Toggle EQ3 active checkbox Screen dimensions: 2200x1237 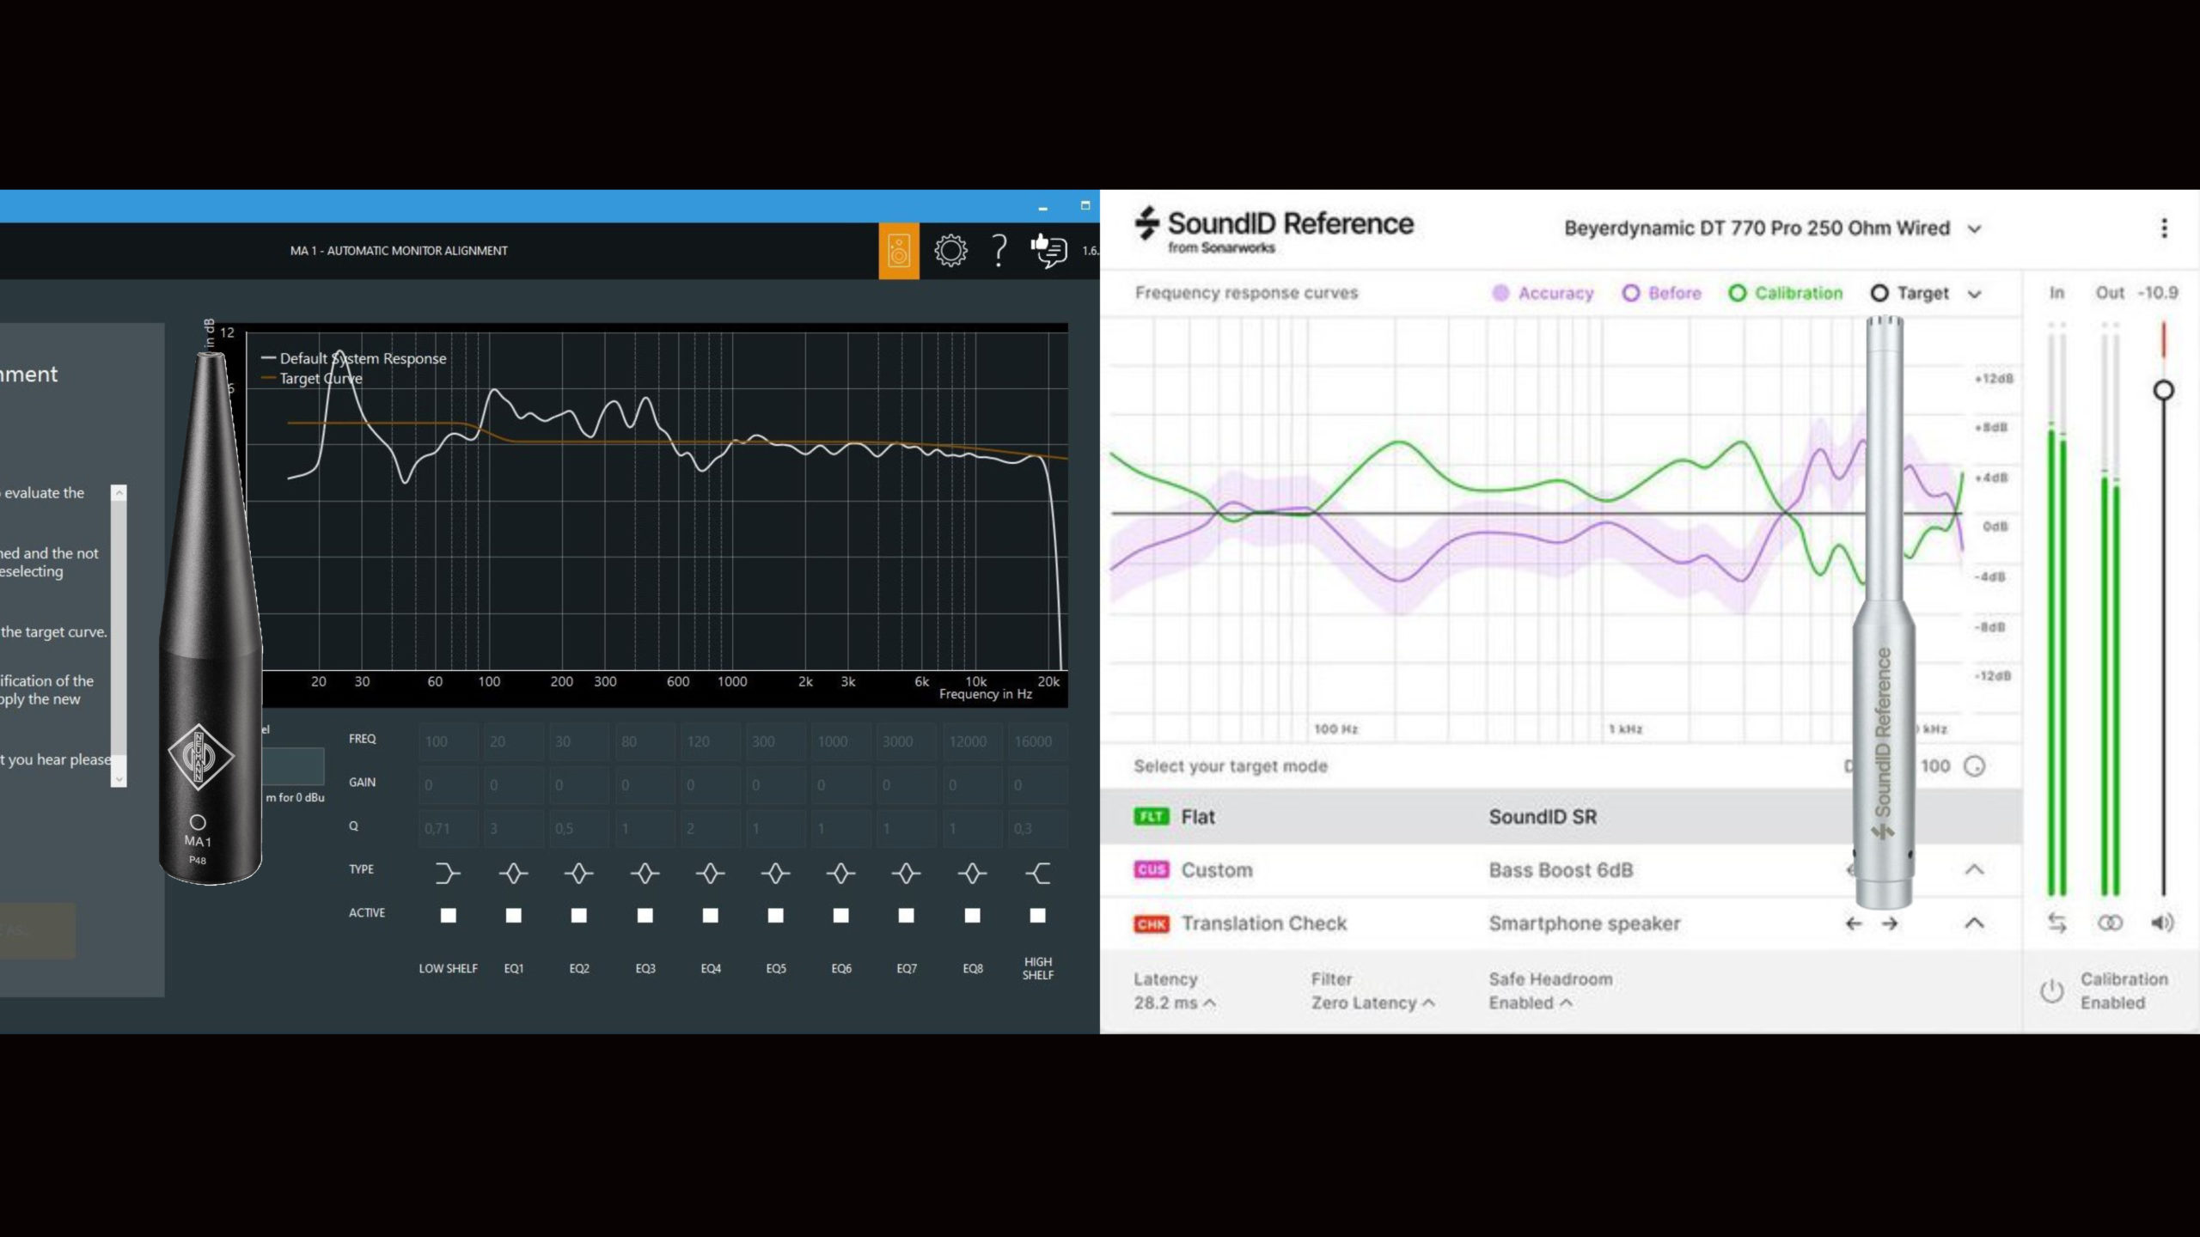click(645, 916)
